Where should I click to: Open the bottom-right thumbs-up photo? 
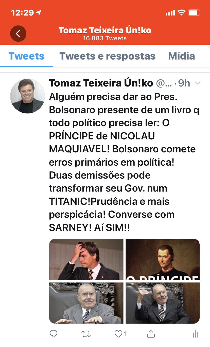pyautogui.click(x=163, y=303)
